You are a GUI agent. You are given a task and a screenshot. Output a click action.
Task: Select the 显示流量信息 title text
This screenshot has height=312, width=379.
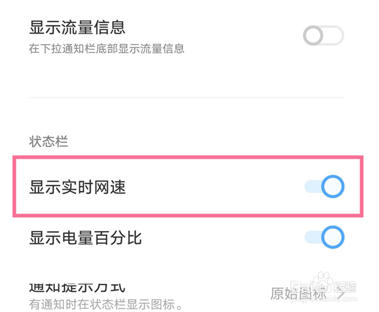point(77,27)
